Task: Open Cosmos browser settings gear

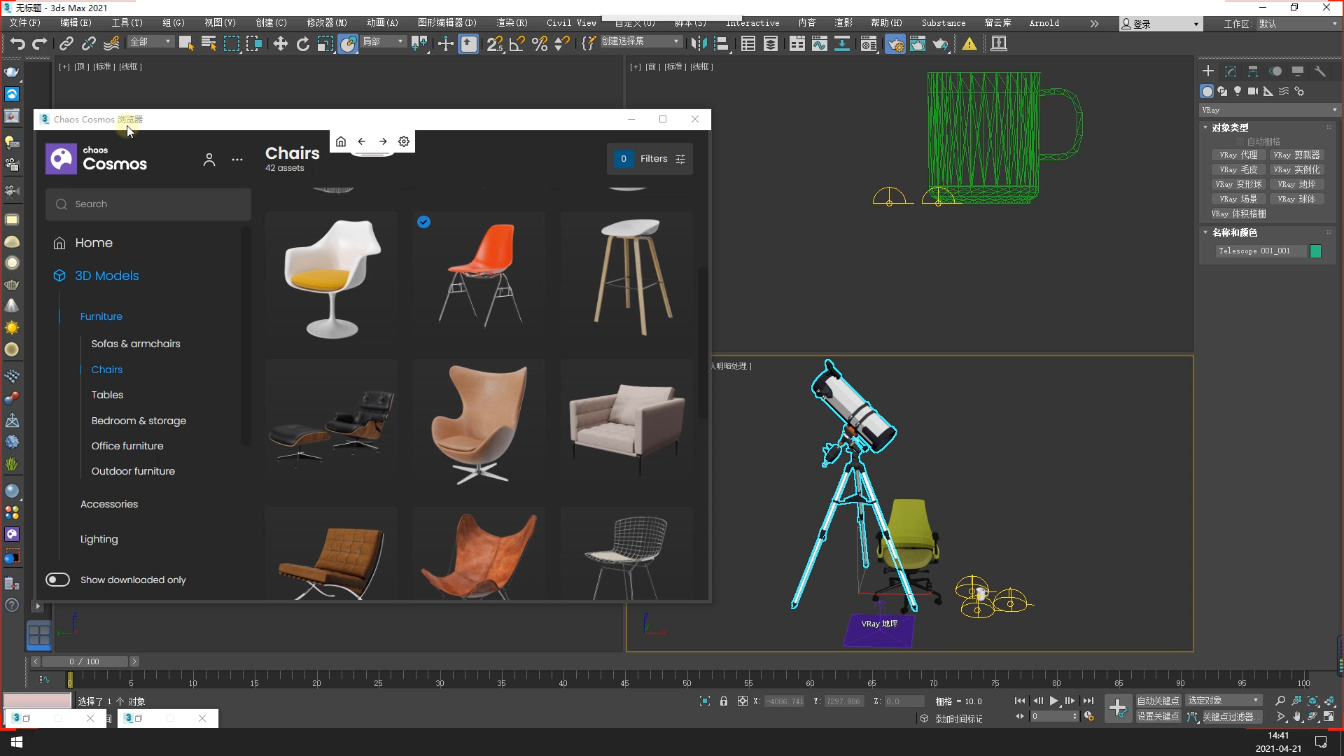Action: coord(404,141)
